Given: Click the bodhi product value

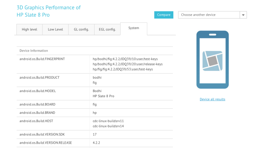Looking at the screenshot, I should pos(97,78).
